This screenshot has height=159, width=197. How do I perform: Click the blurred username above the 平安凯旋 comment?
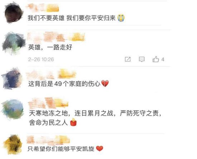click(x=48, y=140)
